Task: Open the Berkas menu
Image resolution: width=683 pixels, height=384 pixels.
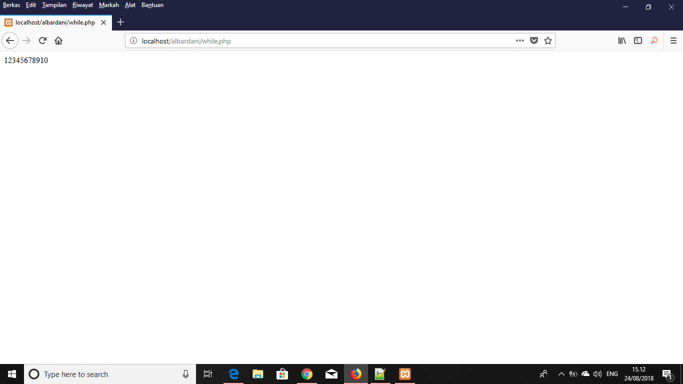Action: (x=11, y=5)
